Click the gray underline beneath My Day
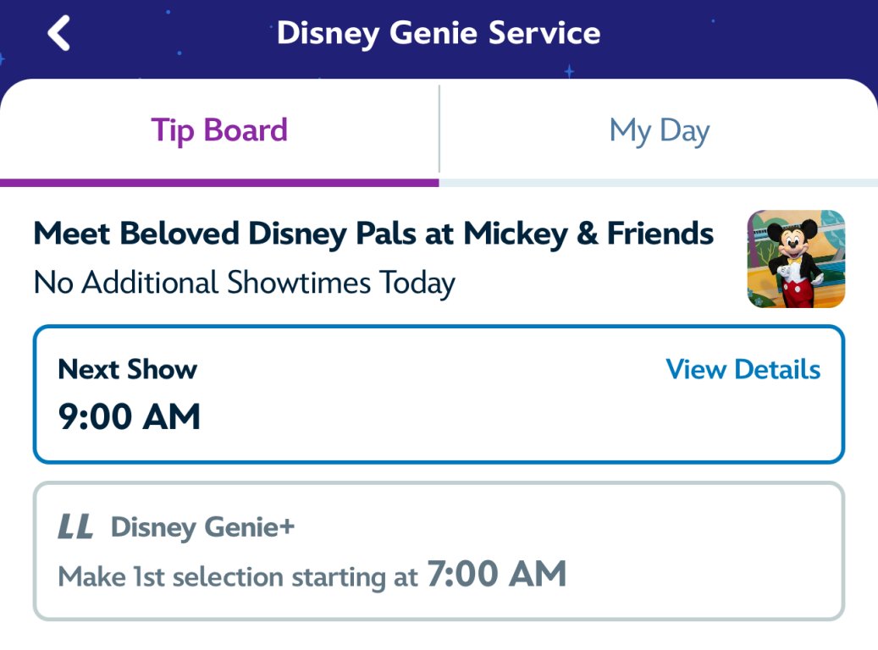The height and width of the screenshot is (650, 878). [659, 182]
